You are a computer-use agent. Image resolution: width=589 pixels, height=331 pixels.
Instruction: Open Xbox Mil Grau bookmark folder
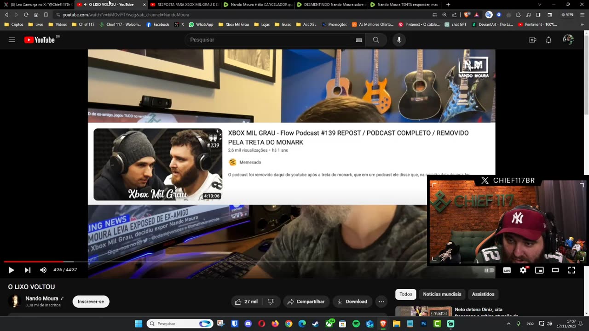click(234, 24)
